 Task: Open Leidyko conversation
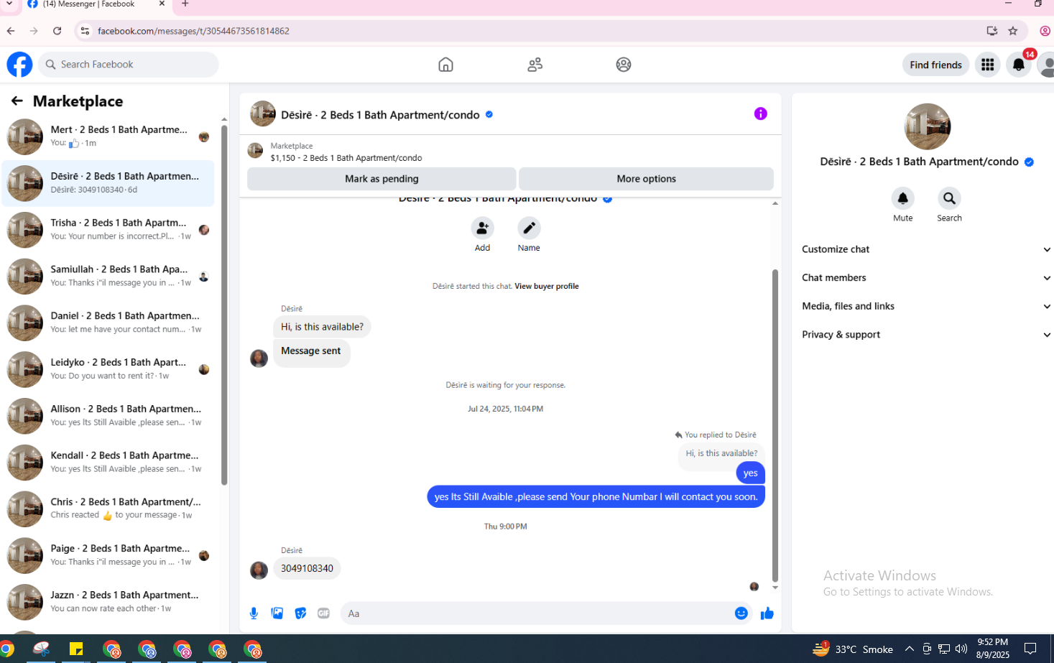click(108, 369)
